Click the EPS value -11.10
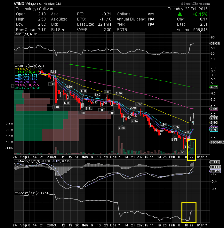Viewport: 224px width, 228px height. (106, 19)
